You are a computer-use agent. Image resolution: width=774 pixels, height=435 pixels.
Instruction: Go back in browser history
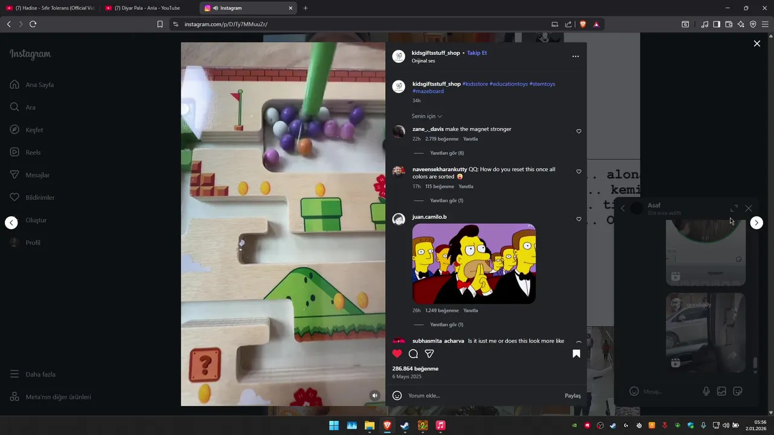tap(8, 24)
